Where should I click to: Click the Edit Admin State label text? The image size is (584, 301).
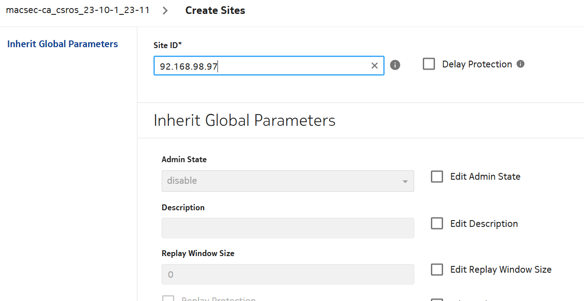pos(485,177)
